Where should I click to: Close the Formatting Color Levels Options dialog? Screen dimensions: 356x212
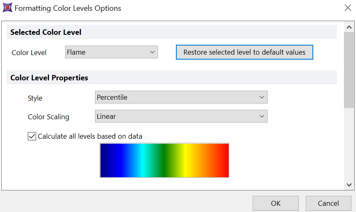click(x=347, y=7)
